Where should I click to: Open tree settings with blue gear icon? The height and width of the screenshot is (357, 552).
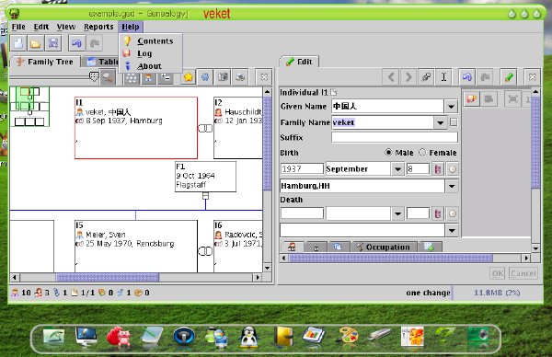pos(205,77)
